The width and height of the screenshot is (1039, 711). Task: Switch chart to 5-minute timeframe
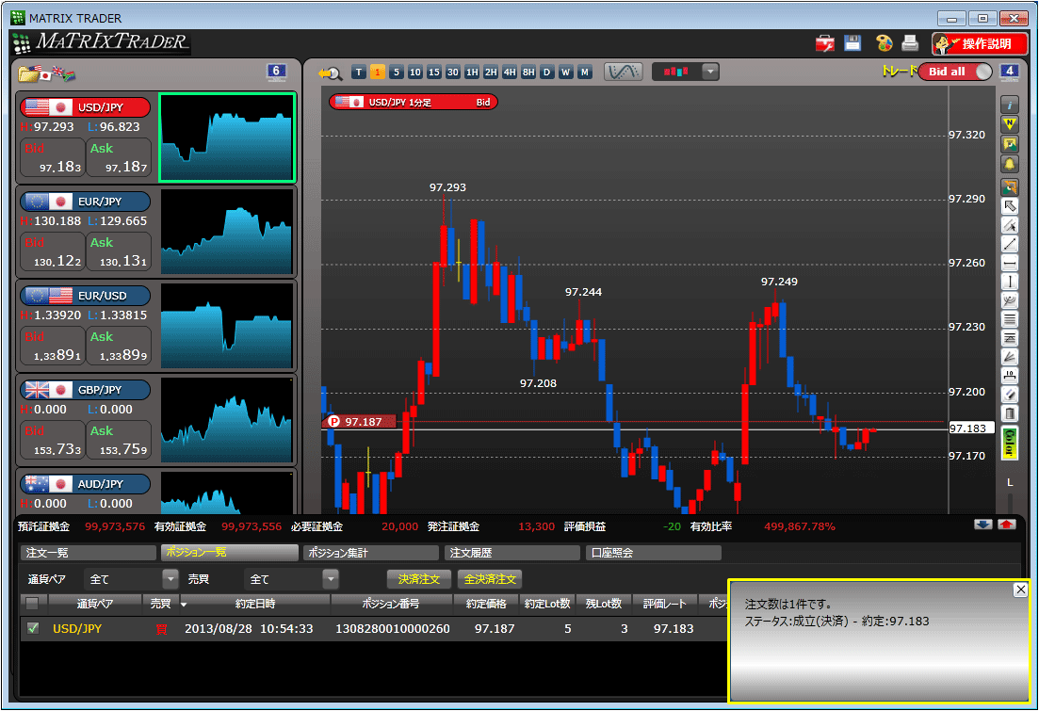tap(397, 73)
